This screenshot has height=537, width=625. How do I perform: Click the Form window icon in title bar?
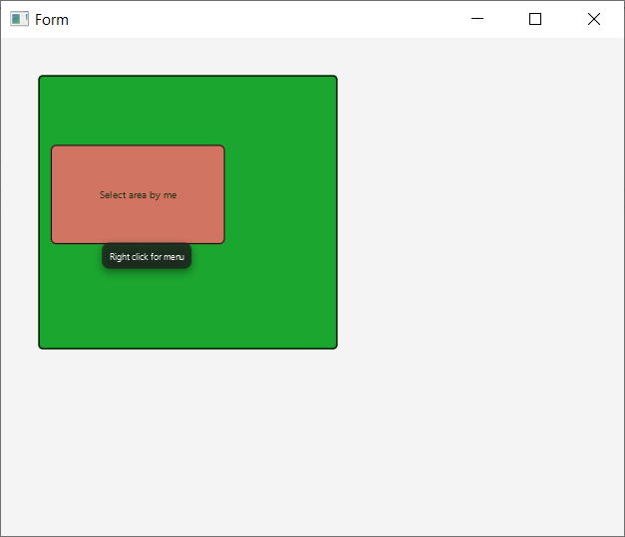19,19
